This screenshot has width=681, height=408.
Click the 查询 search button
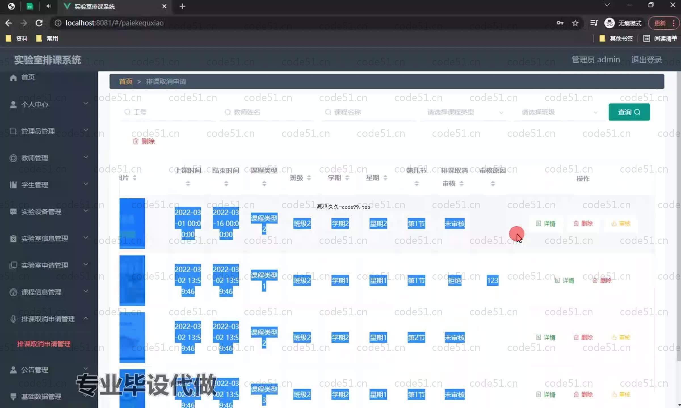[629, 112]
